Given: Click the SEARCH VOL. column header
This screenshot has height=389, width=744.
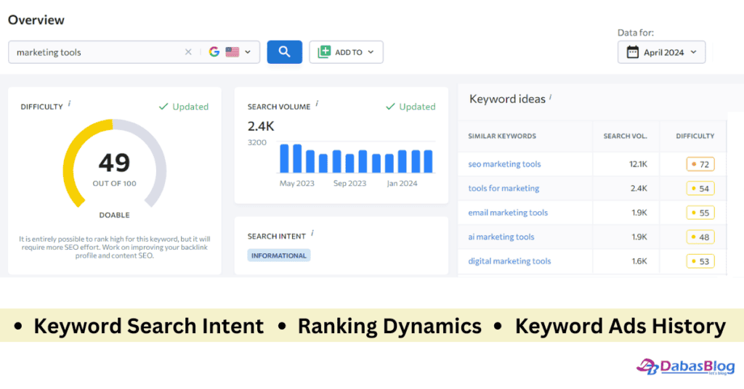Looking at the screenshot, I should [x=625, y=136].
